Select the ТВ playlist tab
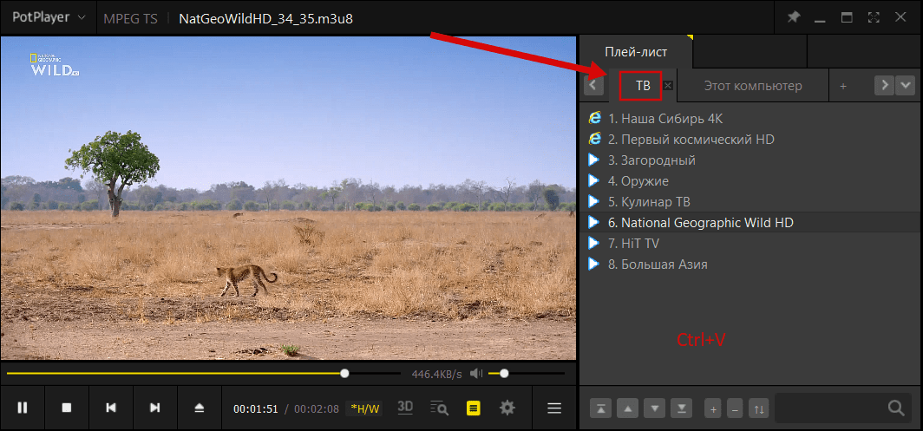This screenshot has width=923, height=431. [642, 86]
